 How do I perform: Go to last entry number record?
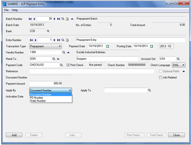coord(59,40)
